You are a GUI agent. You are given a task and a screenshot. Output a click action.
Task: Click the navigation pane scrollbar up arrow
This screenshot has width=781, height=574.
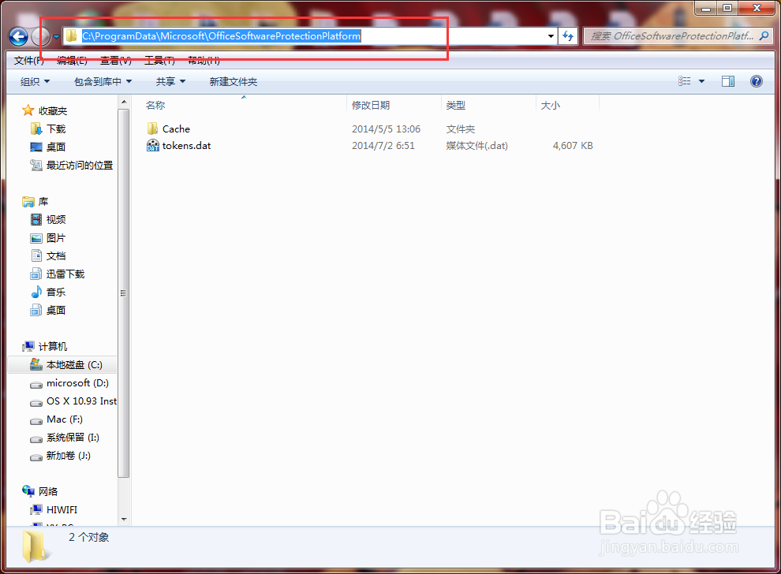[x=124, y=102]
